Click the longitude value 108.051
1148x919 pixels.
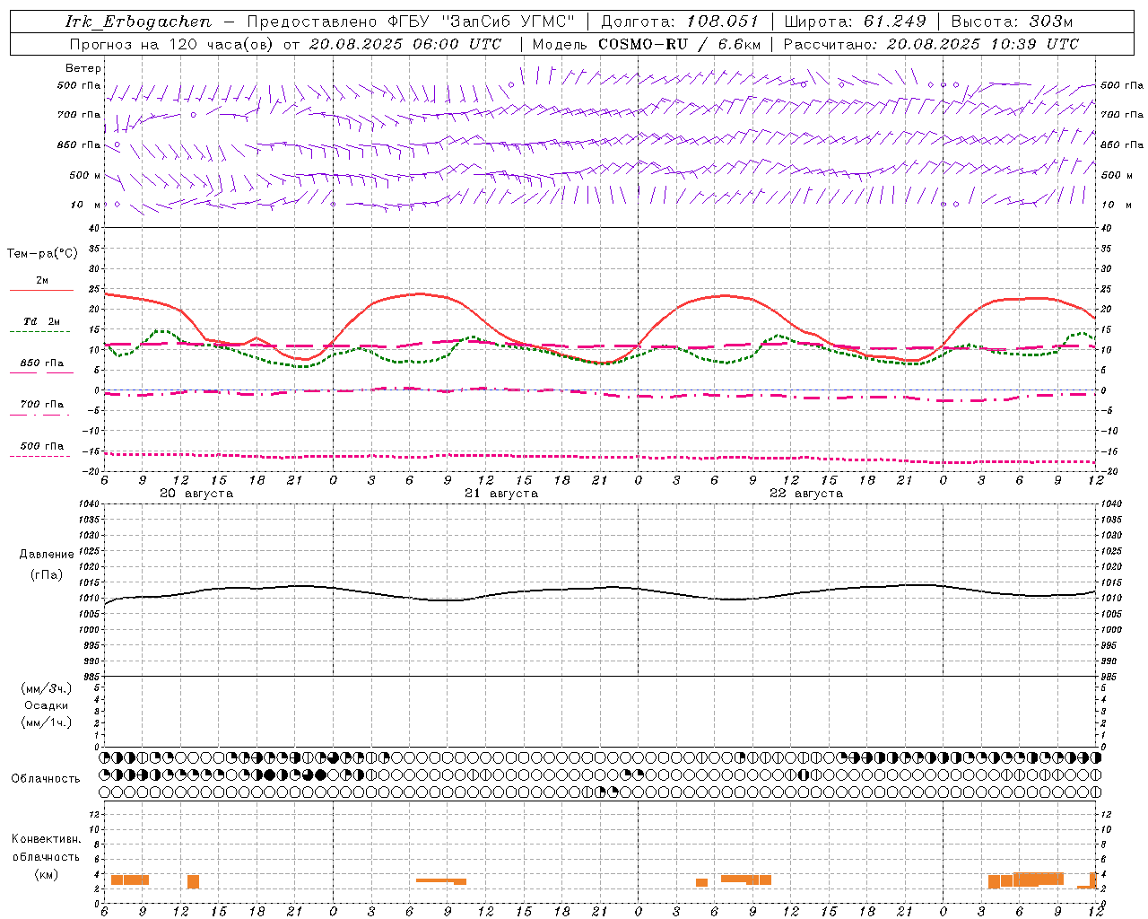click(x=723, y=22)
